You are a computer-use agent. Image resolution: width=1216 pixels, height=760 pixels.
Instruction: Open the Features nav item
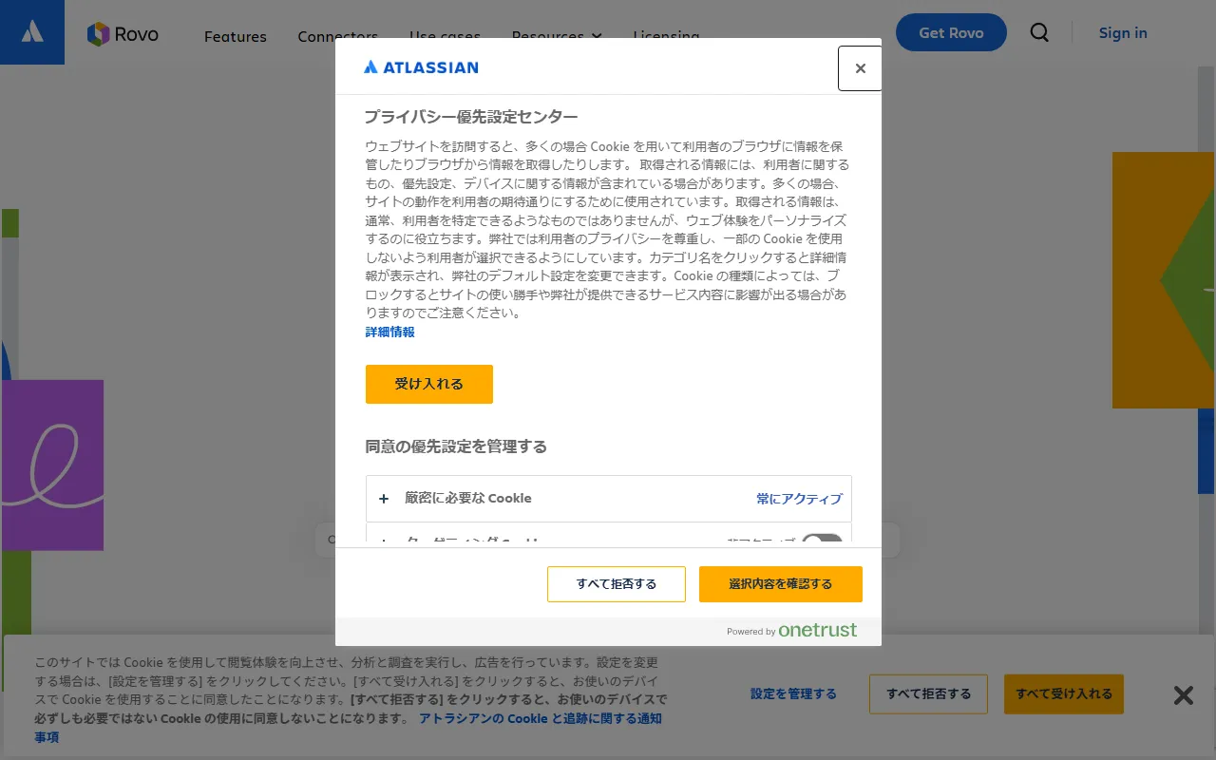pyautogui.click(x=236, y=37)
